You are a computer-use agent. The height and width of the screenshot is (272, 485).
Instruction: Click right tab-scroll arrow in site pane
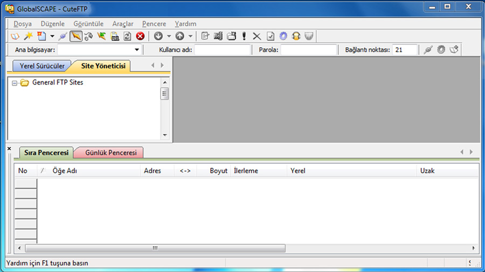[162, 65]
